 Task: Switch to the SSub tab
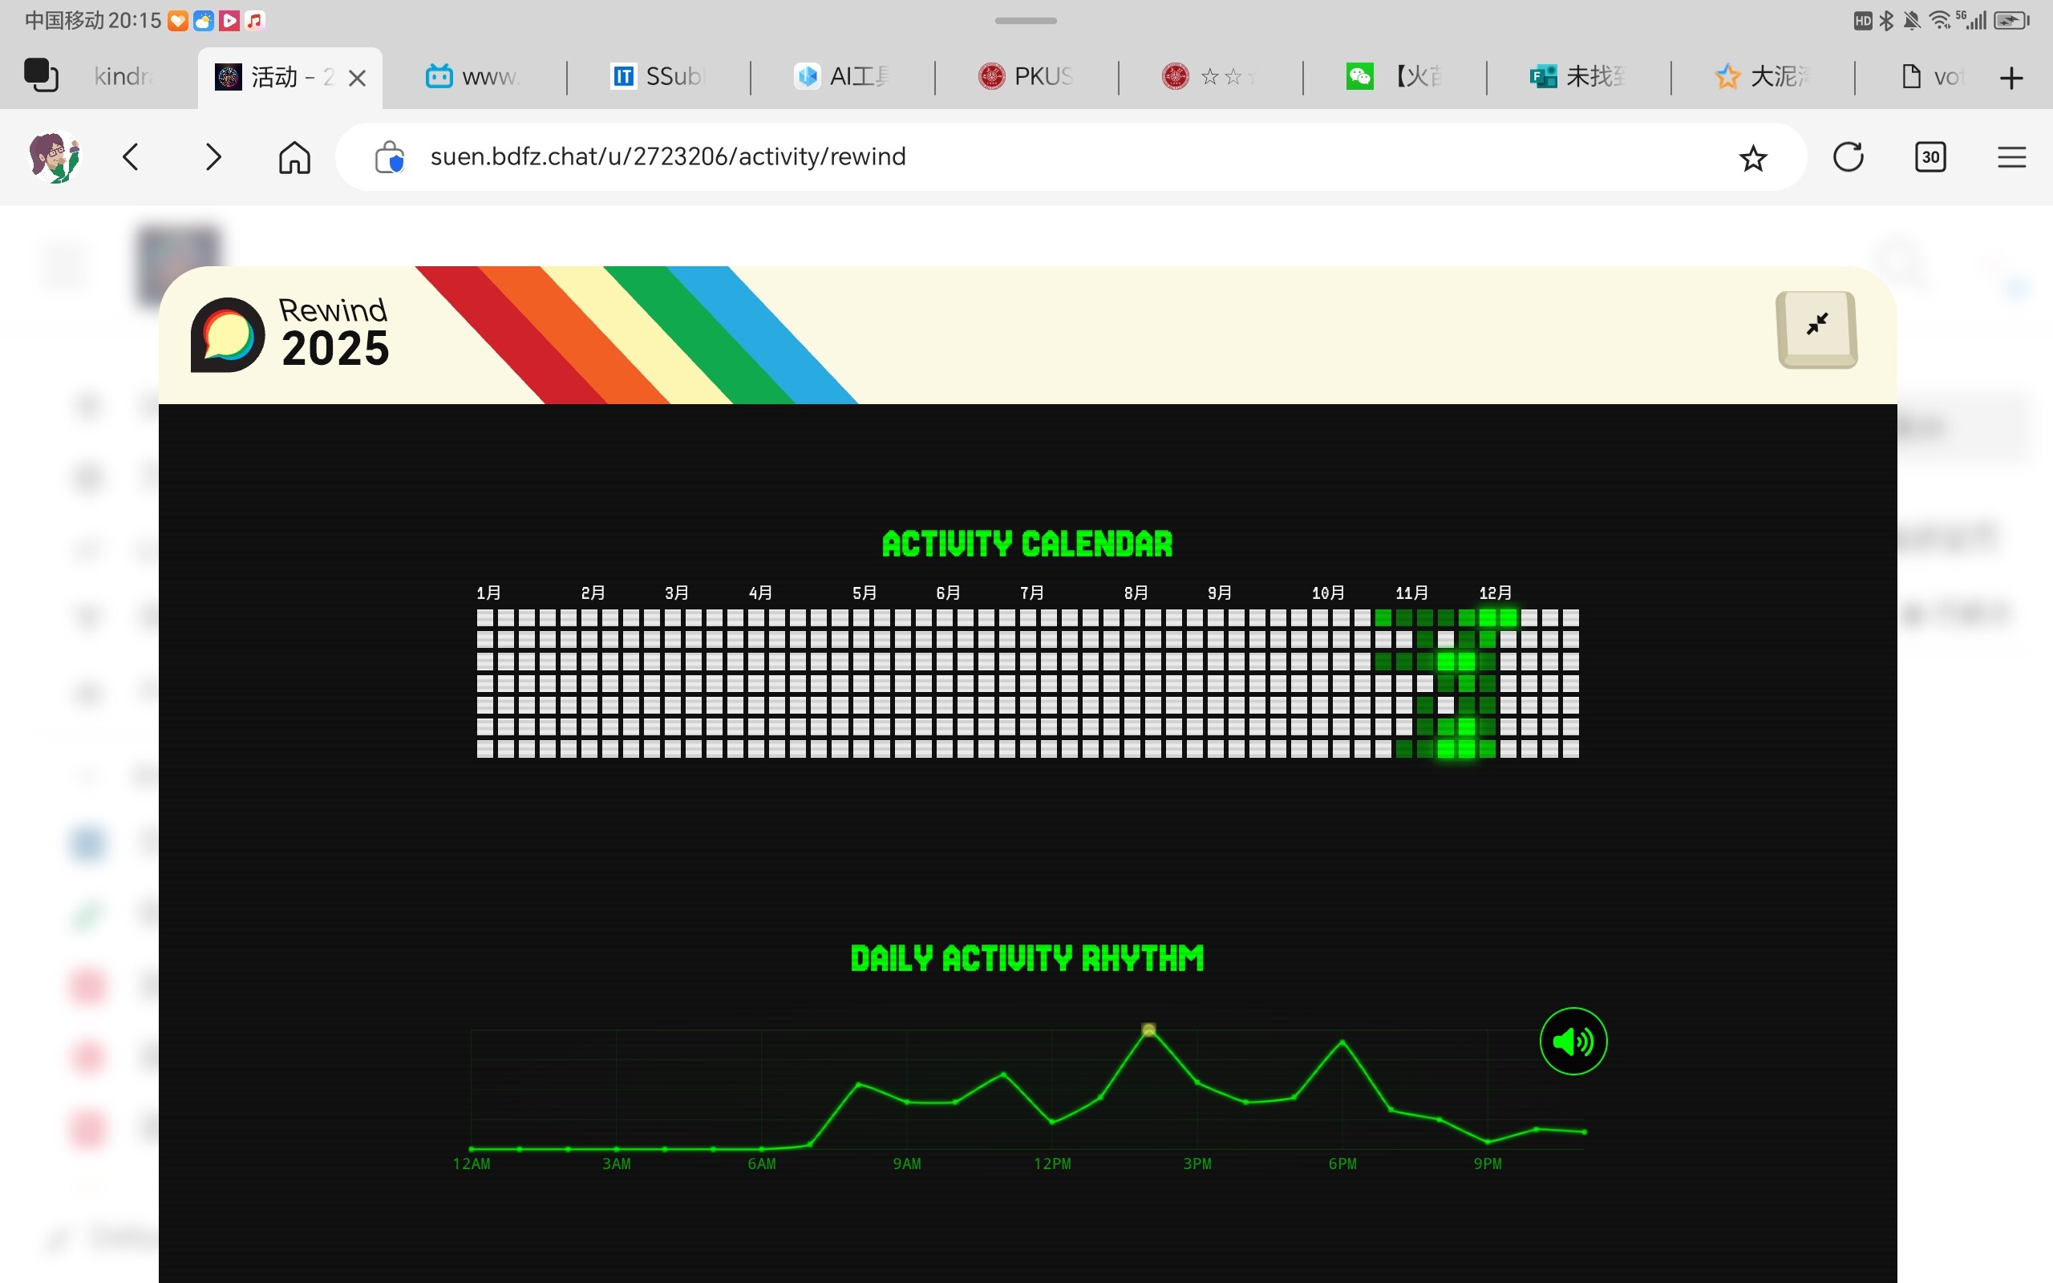click(659, 76)
